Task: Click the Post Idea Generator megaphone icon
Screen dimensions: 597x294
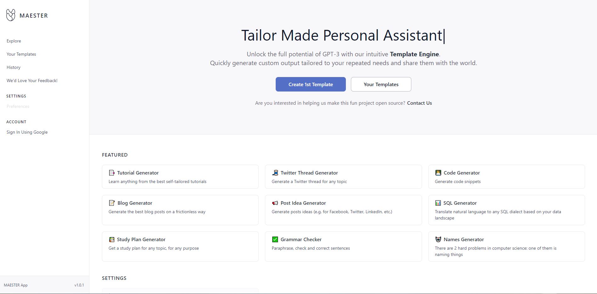Action: coord(275,203)
